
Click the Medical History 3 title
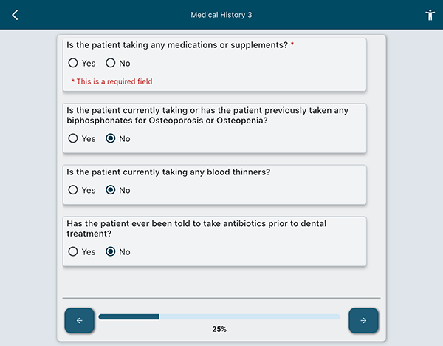221,15
